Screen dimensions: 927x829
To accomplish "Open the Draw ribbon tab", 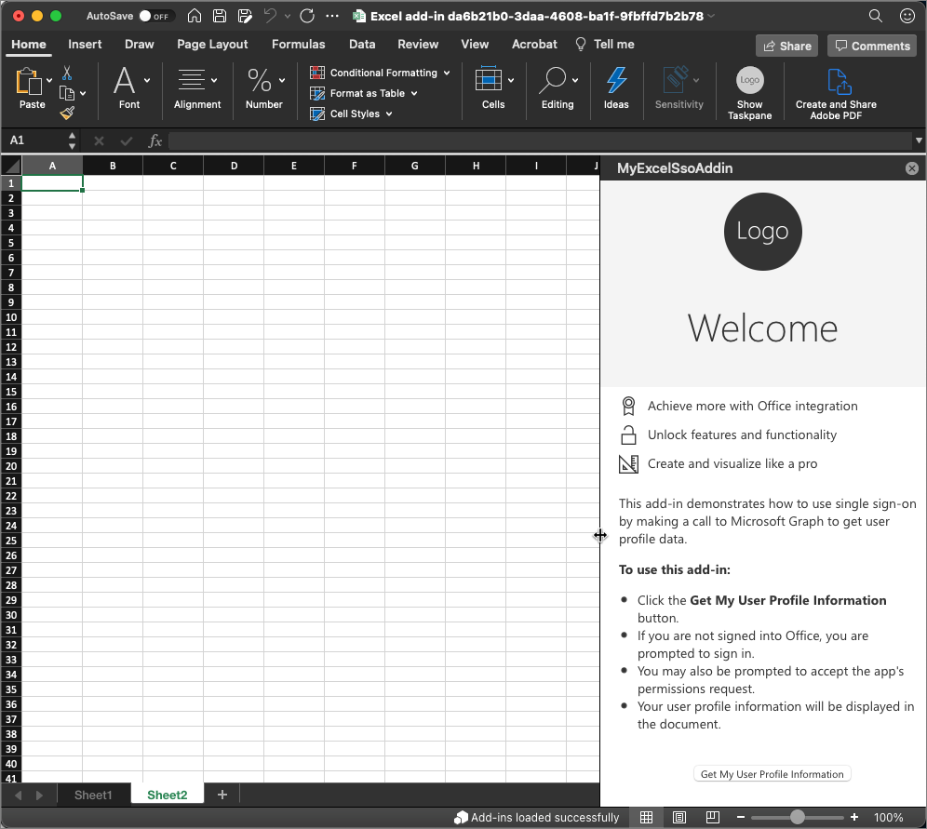I will click(140, 45).
